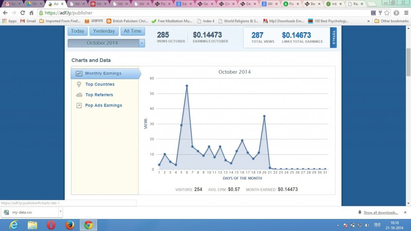The image size is (411, 231).
Task: Expand the October 2014 month dropdown
Action: coord(142,43)
